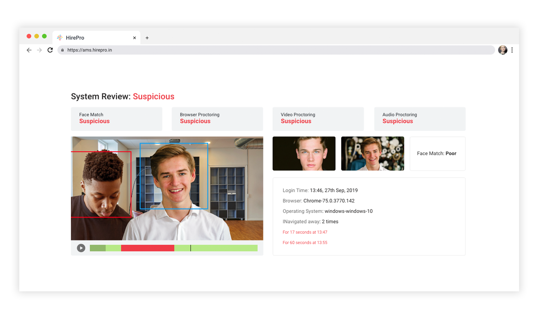This screenshot has height=319, width=538.
Task: Select the Face Match status card
Action: 116,119
